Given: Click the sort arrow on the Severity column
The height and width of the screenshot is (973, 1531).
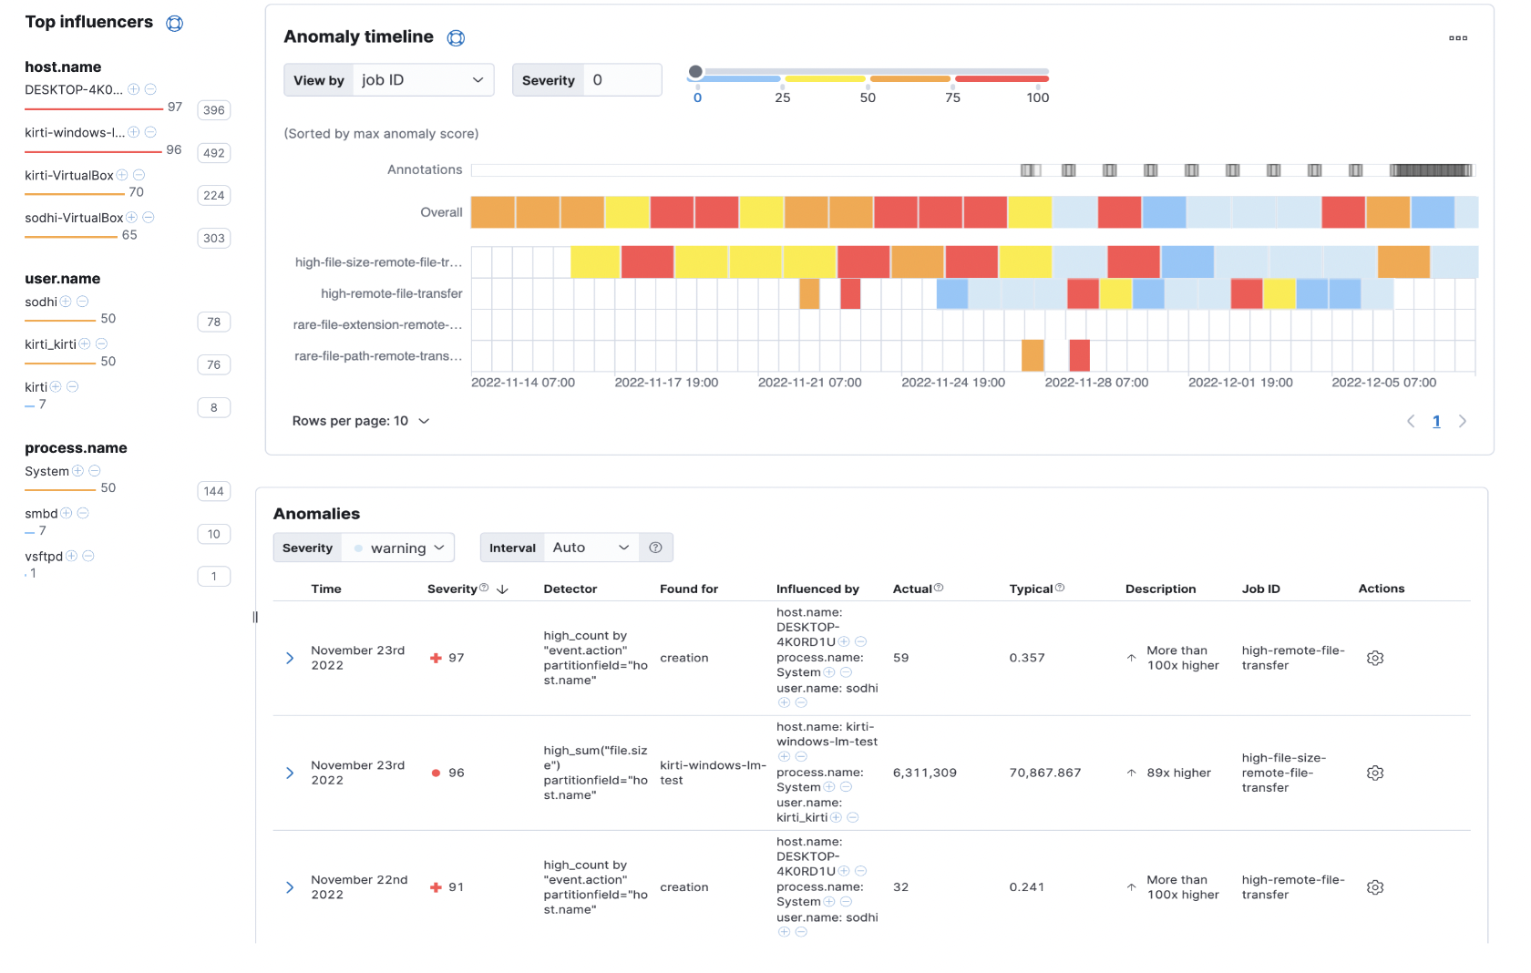Looking at the screenshot, I should (502, 589).
